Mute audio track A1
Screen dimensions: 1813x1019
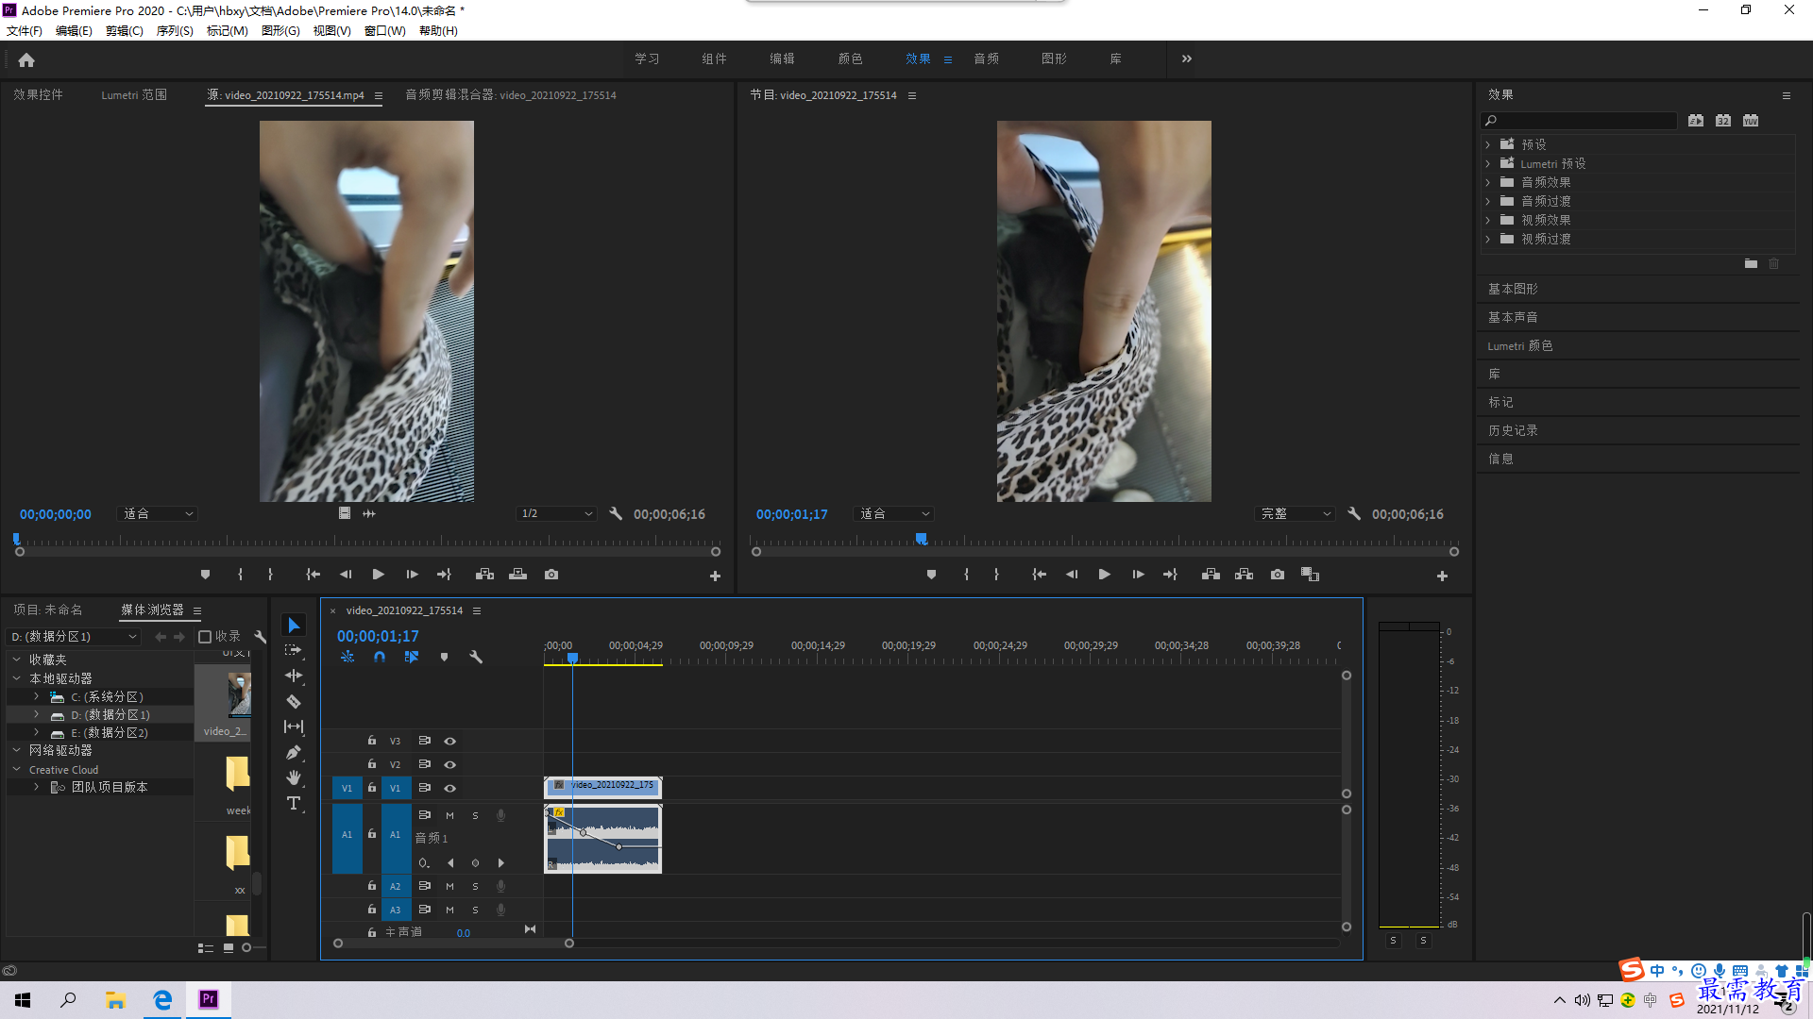(x=449, y=815)
